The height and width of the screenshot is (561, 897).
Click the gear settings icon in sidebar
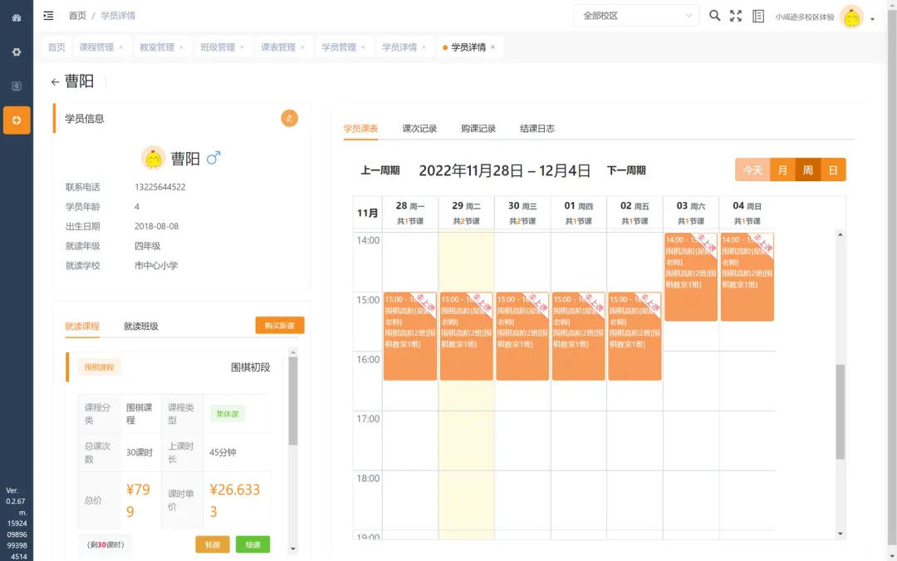pos(17,52)
